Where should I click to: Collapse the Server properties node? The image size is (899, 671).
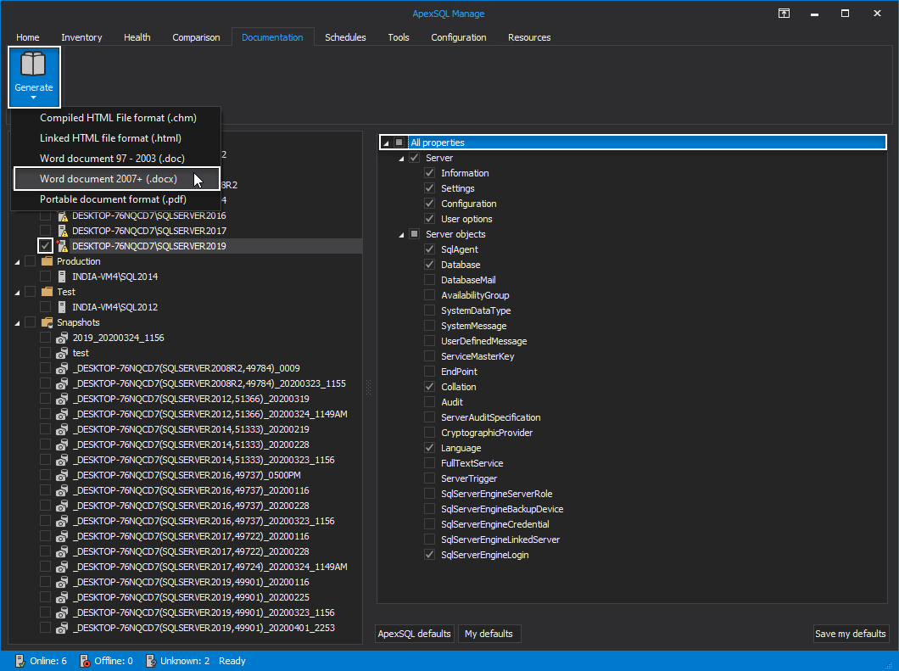(401, 159)
